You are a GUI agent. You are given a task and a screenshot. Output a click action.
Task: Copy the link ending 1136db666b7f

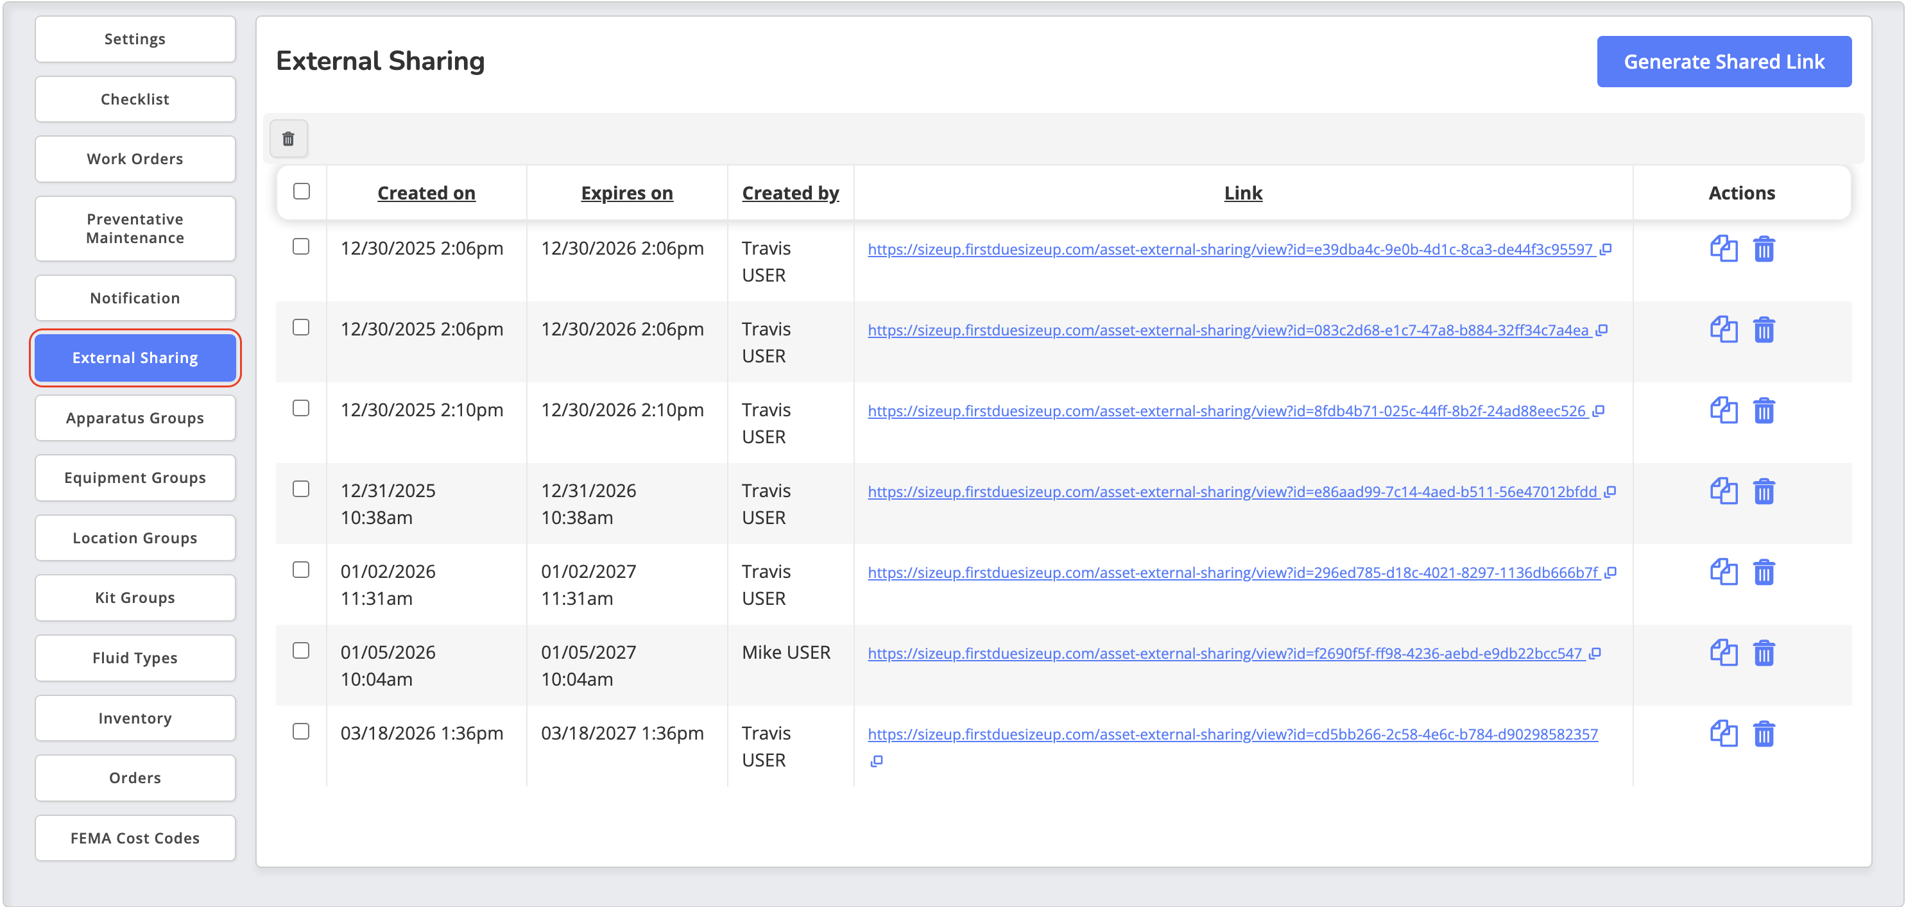[1723, 571]
